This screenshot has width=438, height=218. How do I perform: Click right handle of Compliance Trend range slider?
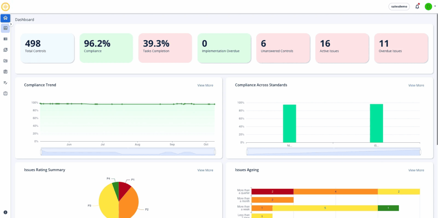click(215, 152)
